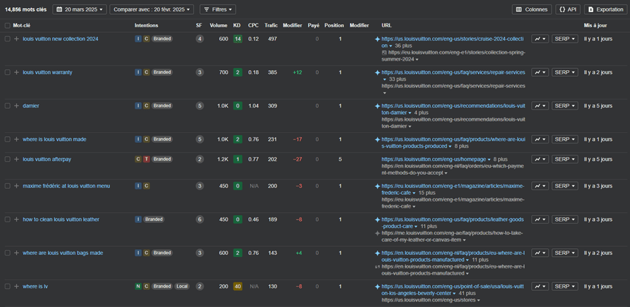Image resolution: width=630 pixels, height=307 pixels.
Task: Open SERP dropdown for where is lv
Action: coord(565,286)
